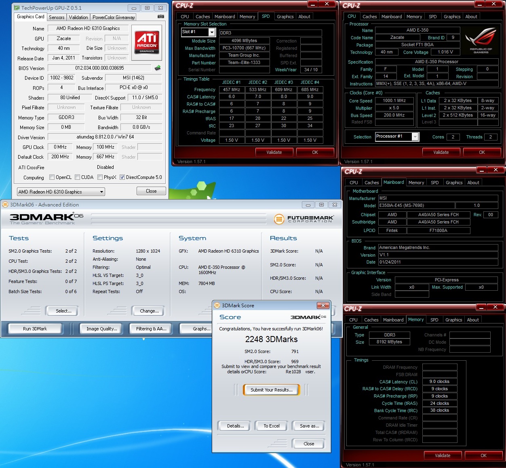This screenshot has width=506, height=468.
Task: Open SPD tab in CPU-Z CPU window
Action: pos(433,17)
